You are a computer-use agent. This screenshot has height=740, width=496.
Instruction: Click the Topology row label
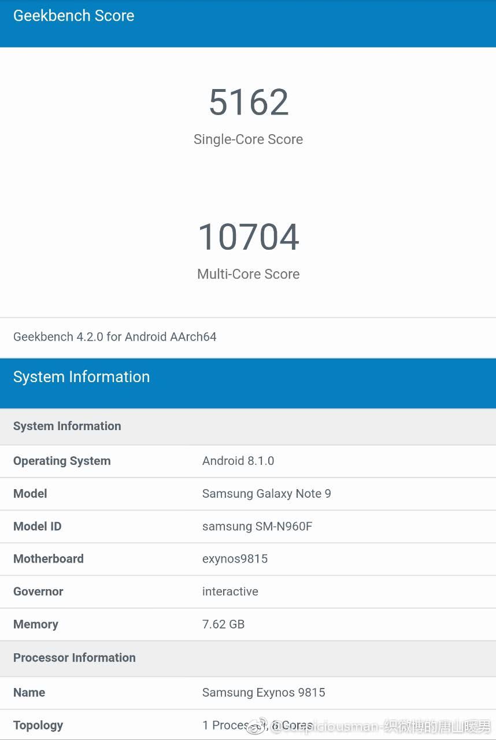click(38, 725)
